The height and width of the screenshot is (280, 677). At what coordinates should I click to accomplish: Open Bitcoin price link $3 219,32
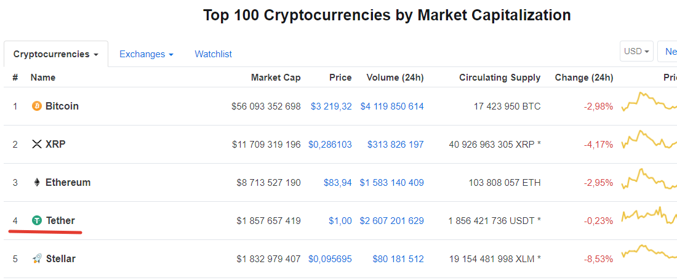click(x=331, y=106)
